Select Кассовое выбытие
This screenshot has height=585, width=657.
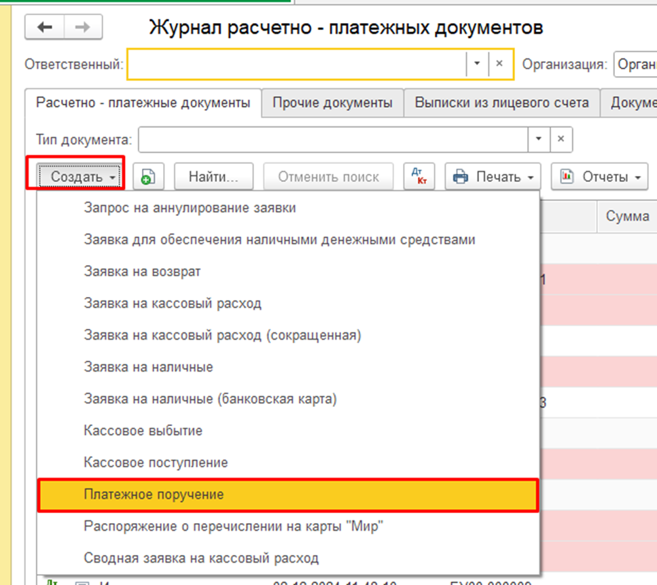click(288, 431)
